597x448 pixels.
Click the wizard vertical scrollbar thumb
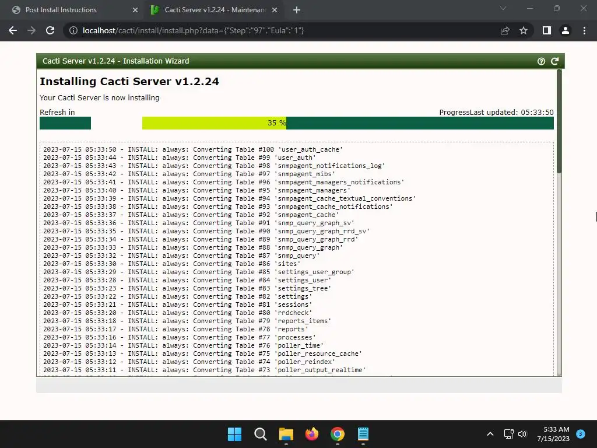pyautogui.click(x=559, y=121)
